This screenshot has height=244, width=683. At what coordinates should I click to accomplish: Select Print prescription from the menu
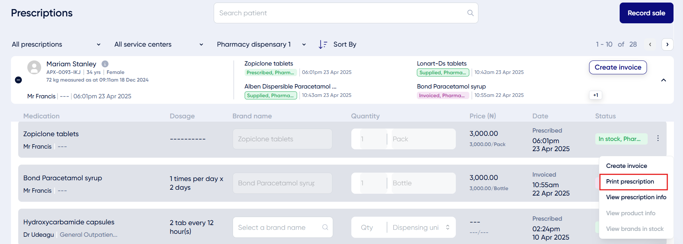click(x=633, y=182)
